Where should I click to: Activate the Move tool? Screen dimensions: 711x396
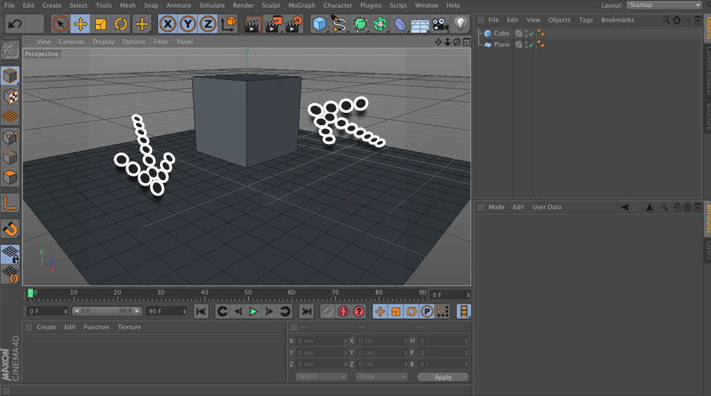click(x=80, y=24)
